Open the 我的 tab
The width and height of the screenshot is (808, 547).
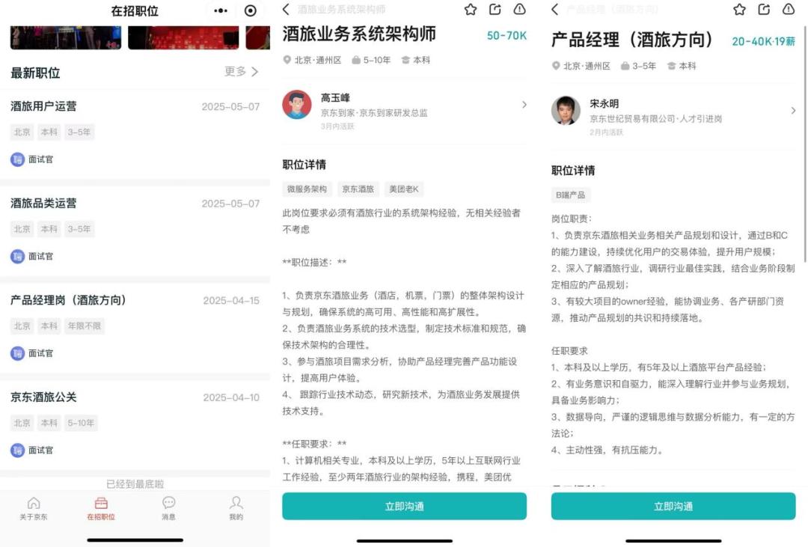(x=236, y=508)
